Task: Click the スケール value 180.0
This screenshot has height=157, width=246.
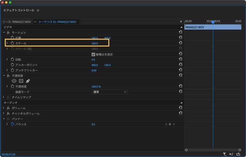Action: pyautogui.click(x=94, y=44)
